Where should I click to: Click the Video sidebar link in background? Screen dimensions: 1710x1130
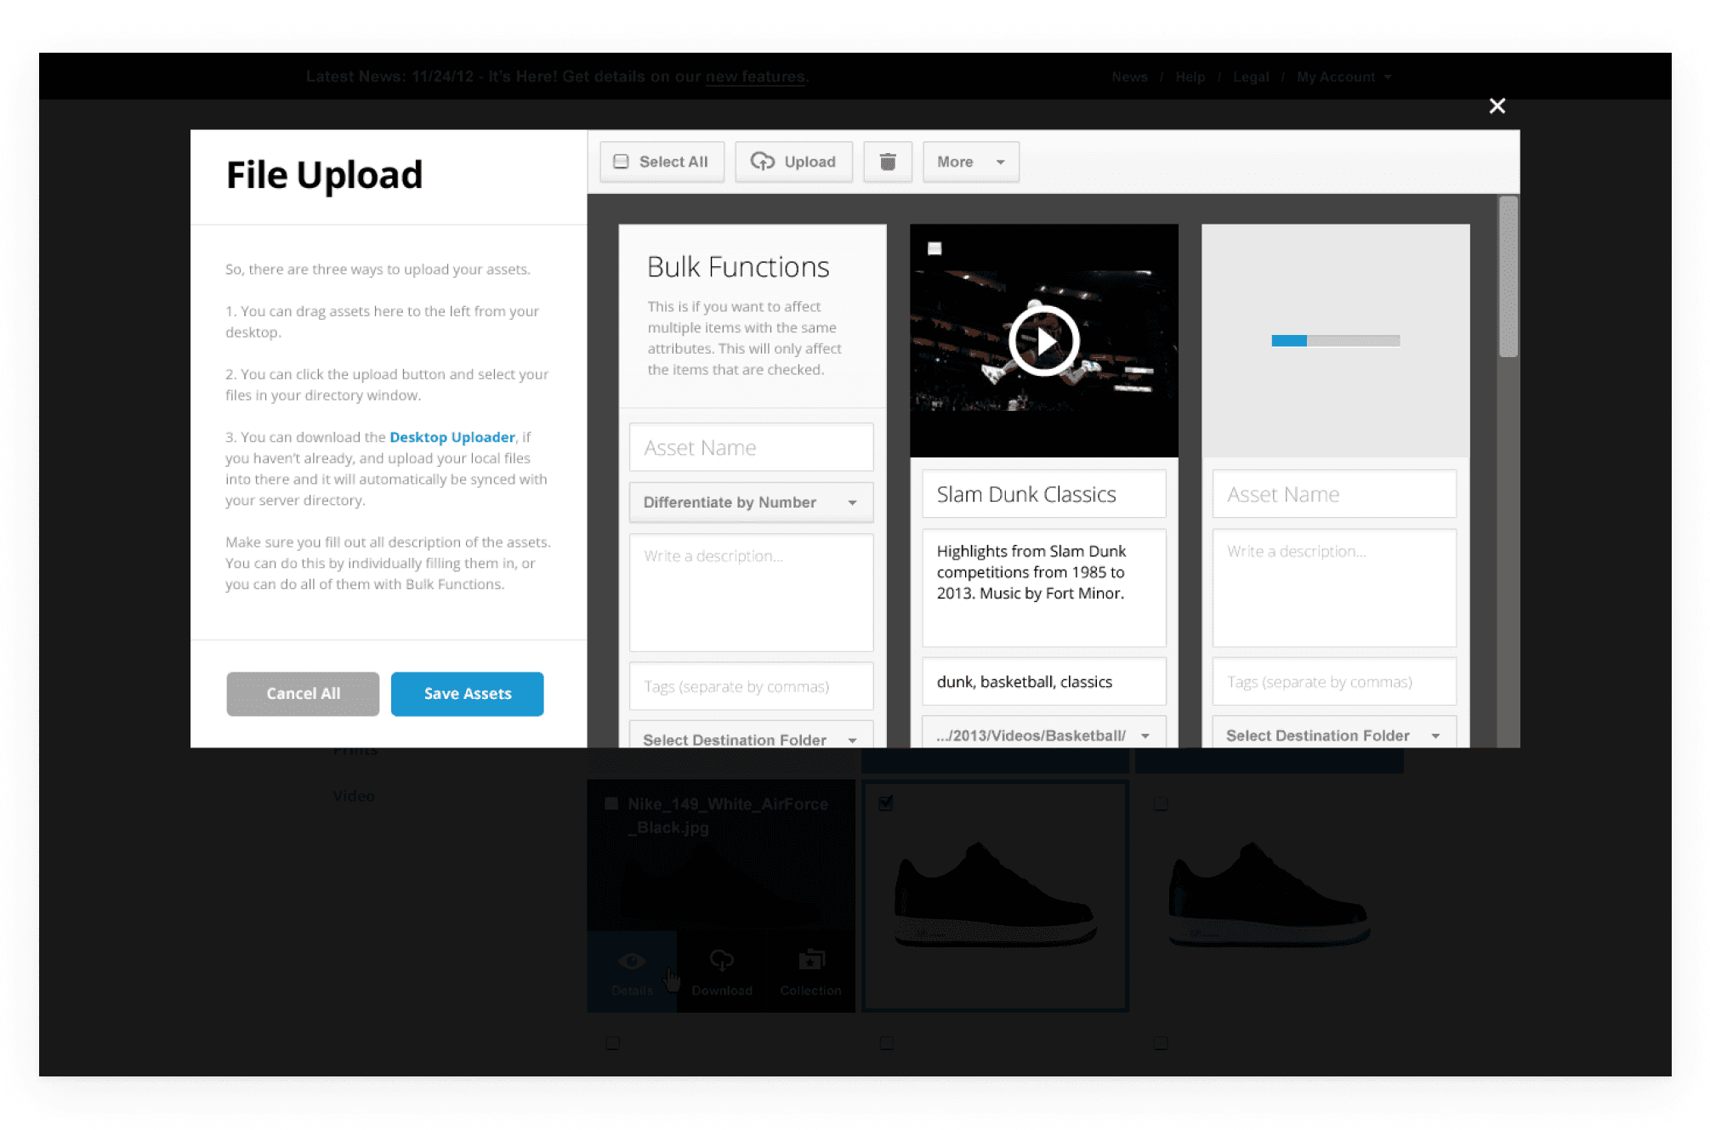coord(354,796)
